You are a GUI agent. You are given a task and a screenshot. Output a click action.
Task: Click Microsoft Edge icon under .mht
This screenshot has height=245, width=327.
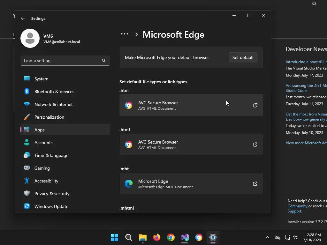pyautogui.click(x=129, y=183)
